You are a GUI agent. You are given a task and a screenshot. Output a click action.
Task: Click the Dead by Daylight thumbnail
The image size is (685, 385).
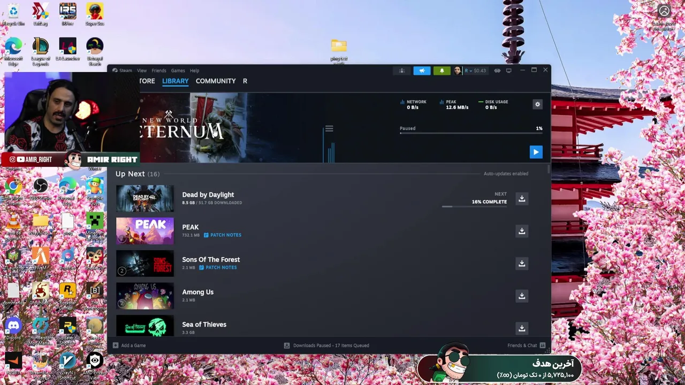(x=145, y=199)
